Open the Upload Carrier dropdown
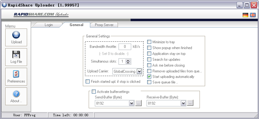Screen dimensions: 259x119 coord(139,71)
